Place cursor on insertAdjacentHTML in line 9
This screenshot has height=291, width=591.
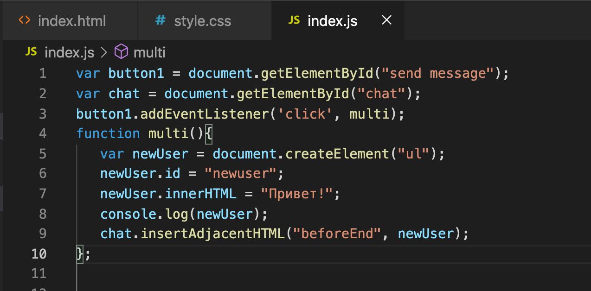pos(213,233)
